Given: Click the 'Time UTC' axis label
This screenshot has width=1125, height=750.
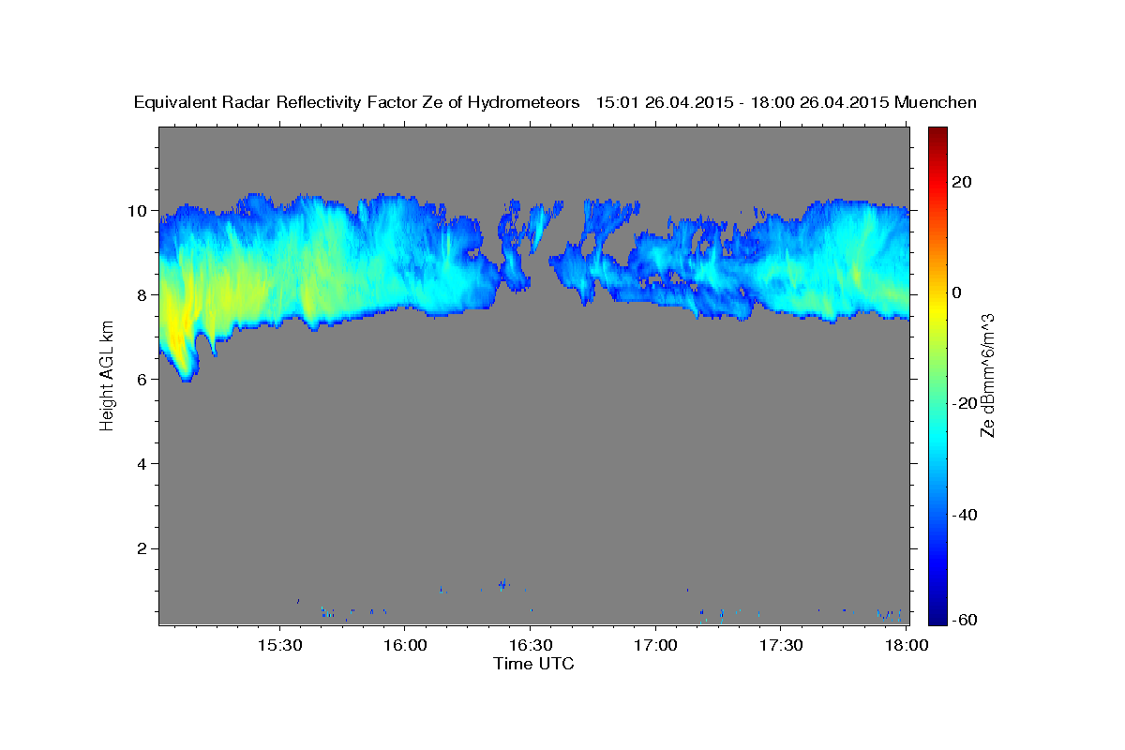Looking at the screenshot, I should tap(533, 664).
